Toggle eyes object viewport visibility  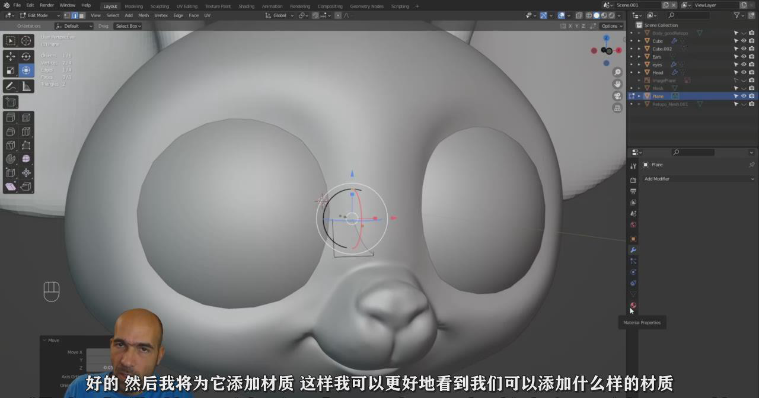pos(744,65)
